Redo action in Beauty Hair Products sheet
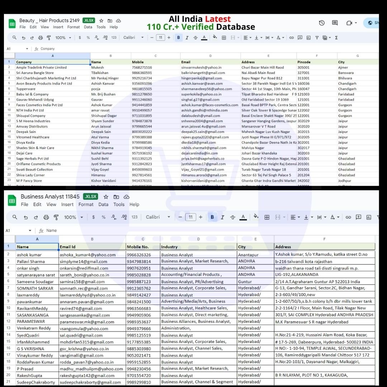This screenshot has width=387, height=387. 32,38
